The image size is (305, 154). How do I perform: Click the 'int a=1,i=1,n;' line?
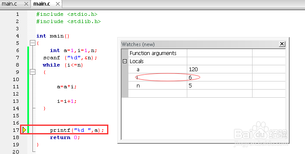pyautogui.click(x=73, y=51)
